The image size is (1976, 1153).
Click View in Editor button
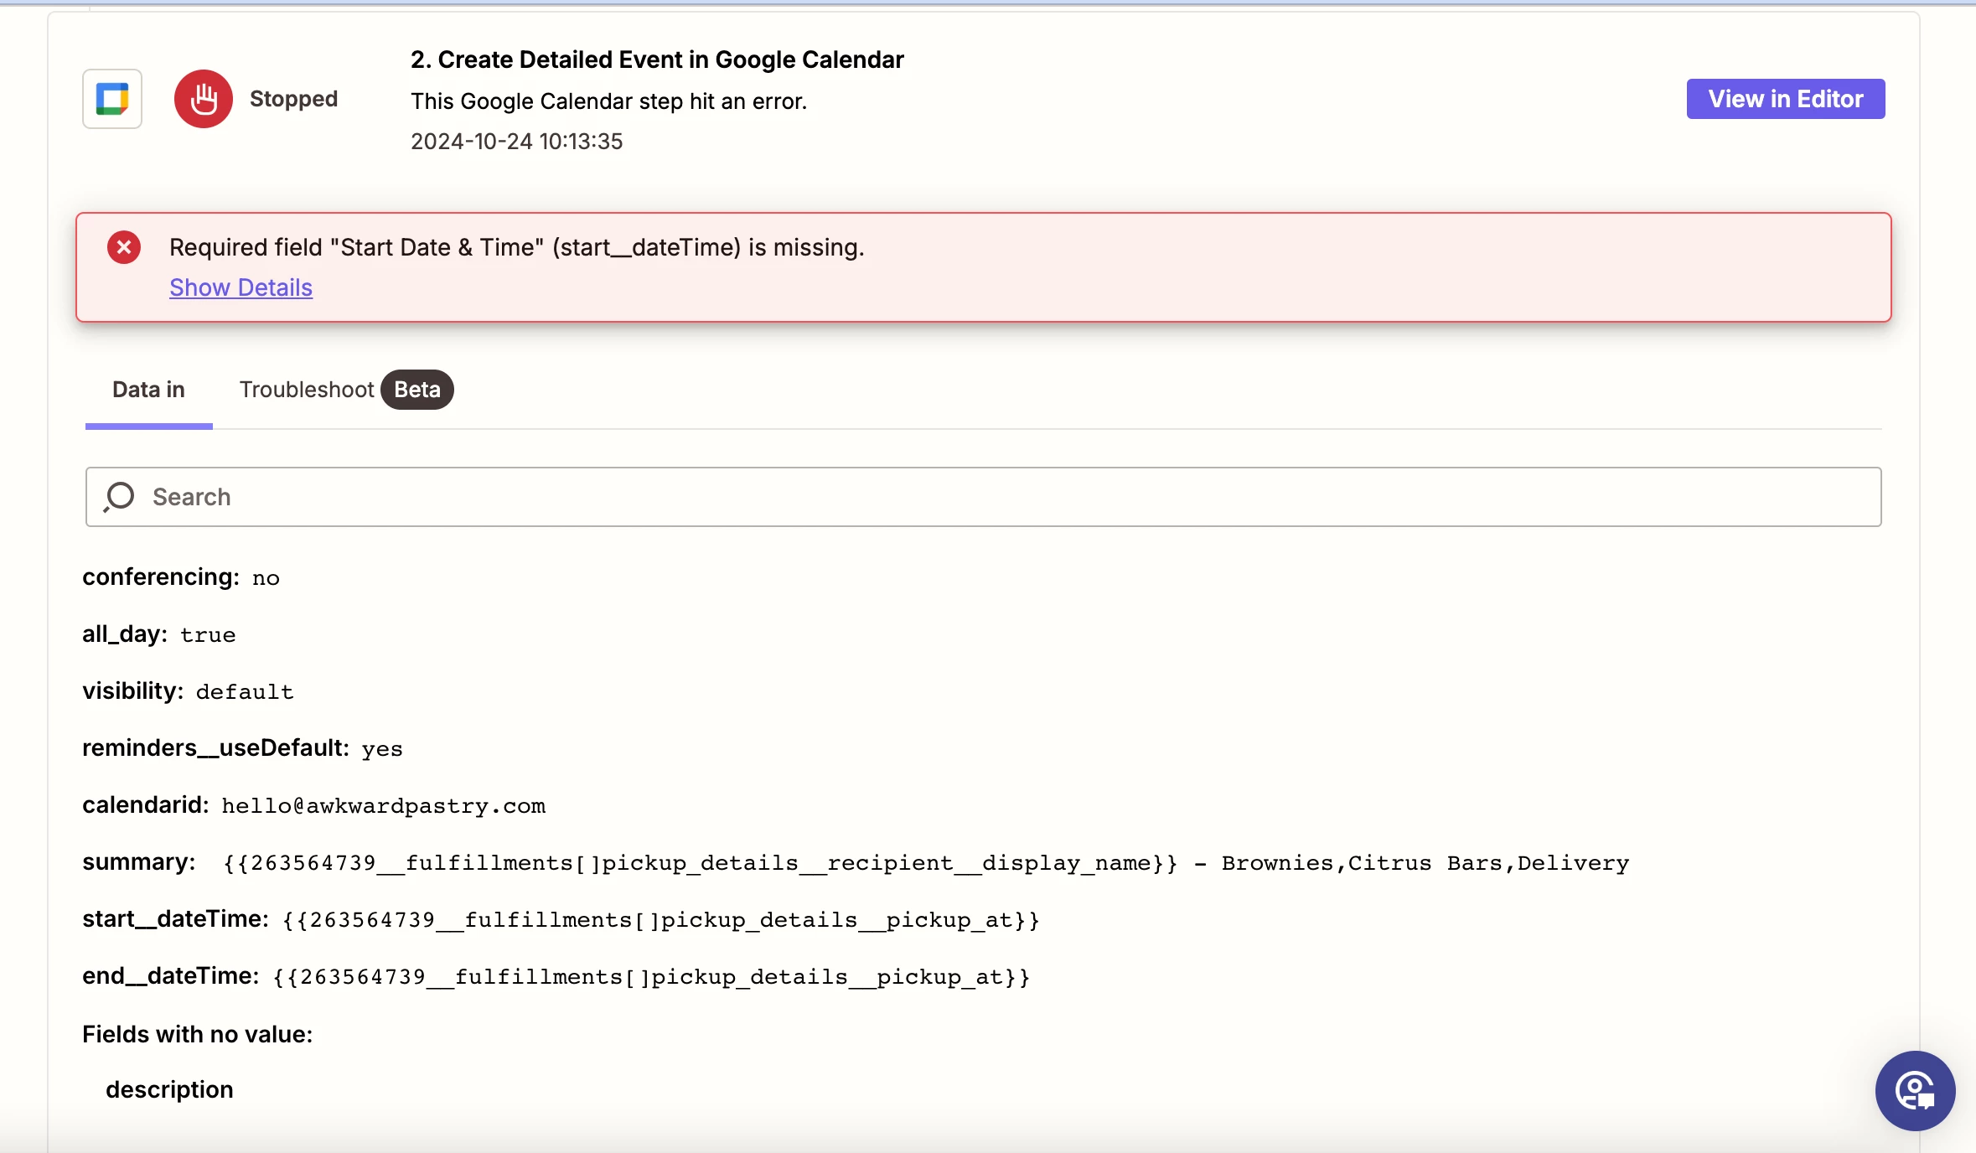point(1785,99)
